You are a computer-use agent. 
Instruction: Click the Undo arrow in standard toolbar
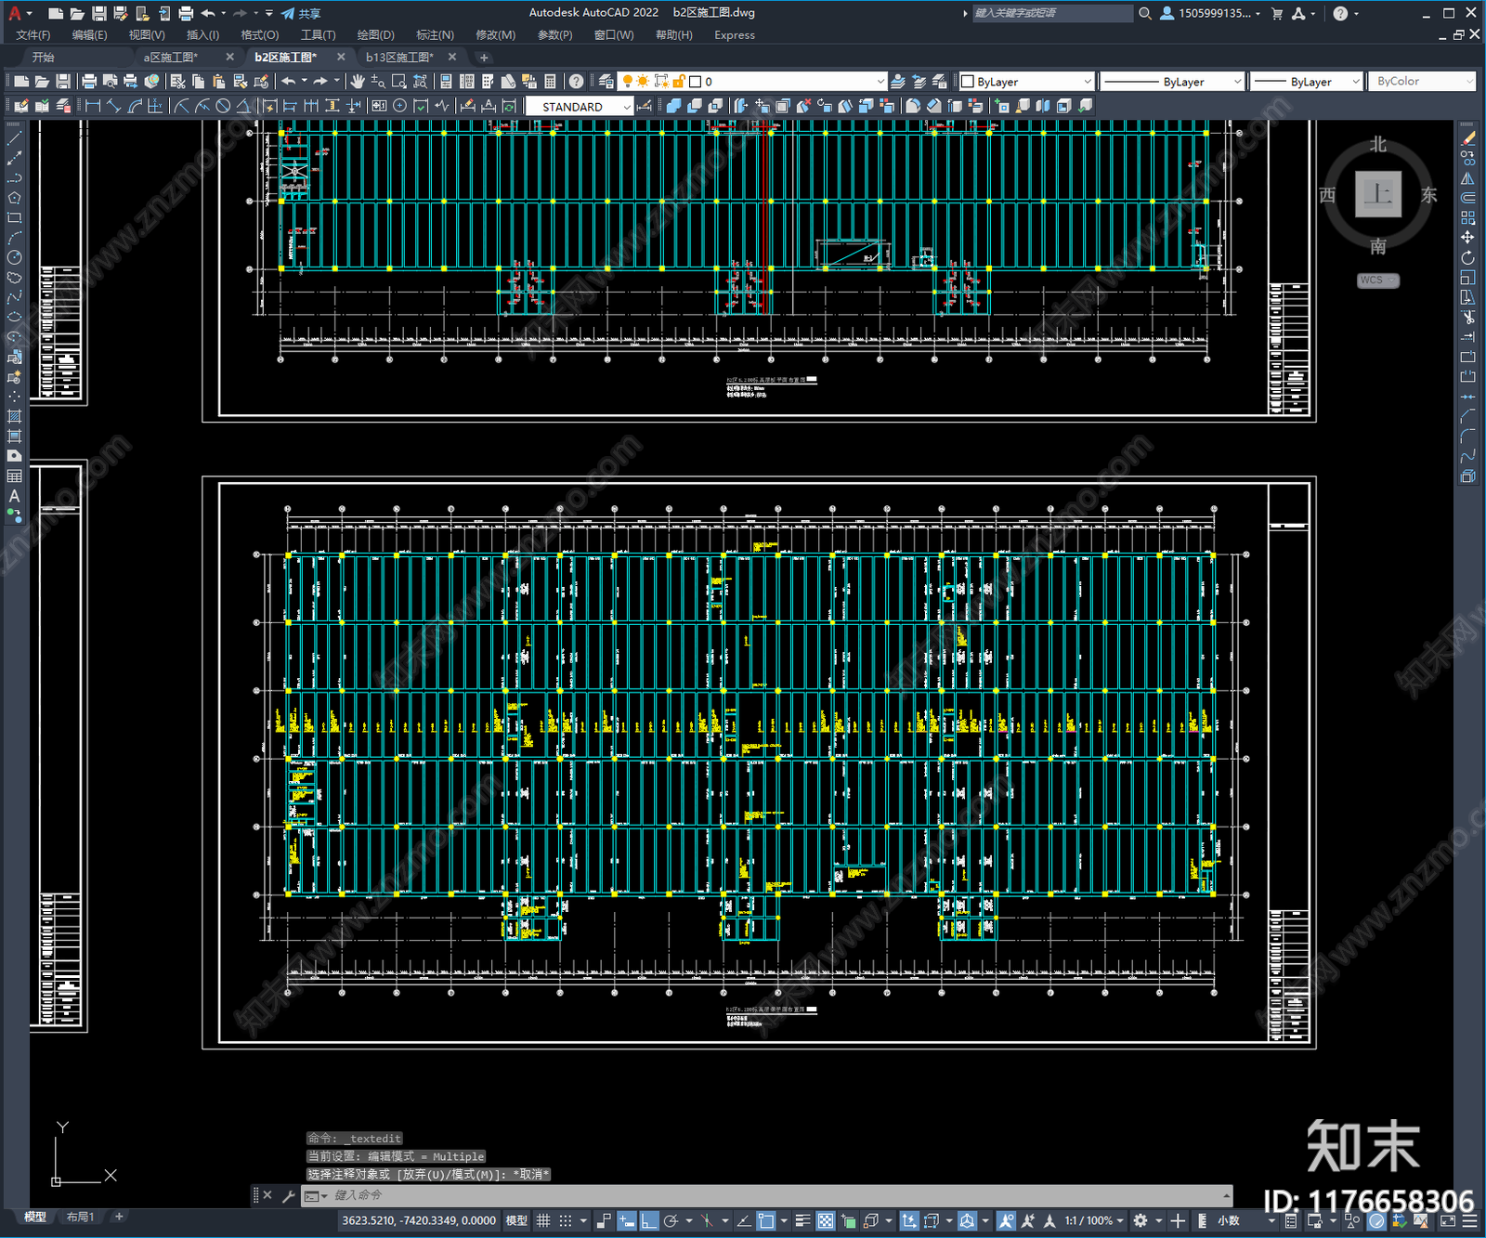289,82
